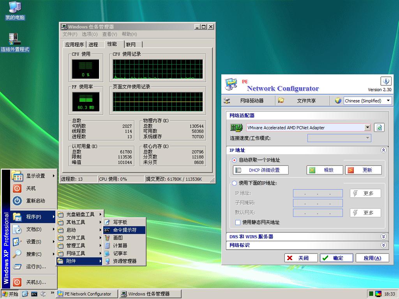399x299 pixels.
Task: Switch to PE Network Configurator taskbar button
Action: 87,294
